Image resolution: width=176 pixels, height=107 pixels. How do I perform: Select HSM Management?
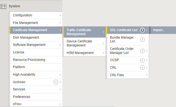point(85,53)
